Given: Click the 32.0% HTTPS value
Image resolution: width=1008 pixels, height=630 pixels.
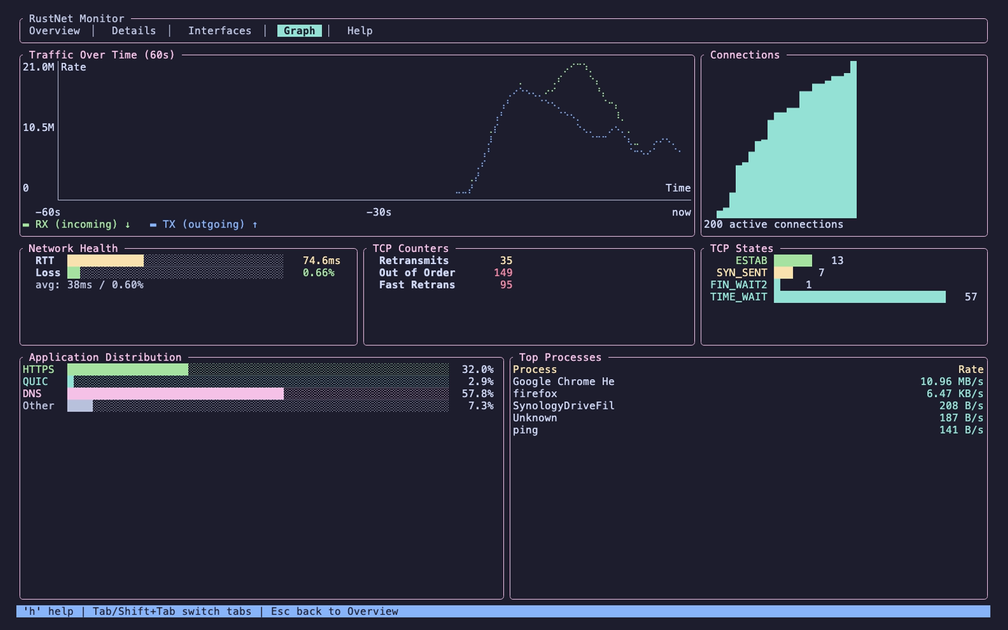Looking at the screenshot, I should coord(478,370).
